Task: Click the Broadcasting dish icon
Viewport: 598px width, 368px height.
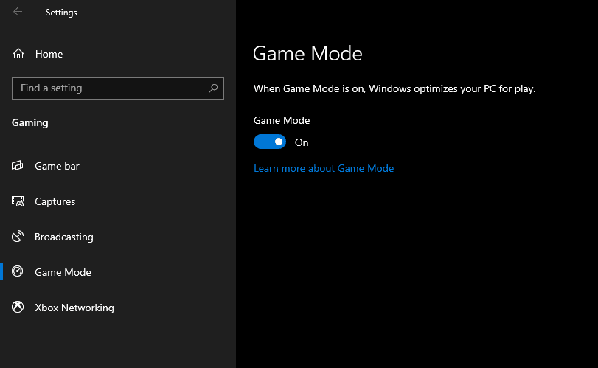Action: [x=18, y=237]
